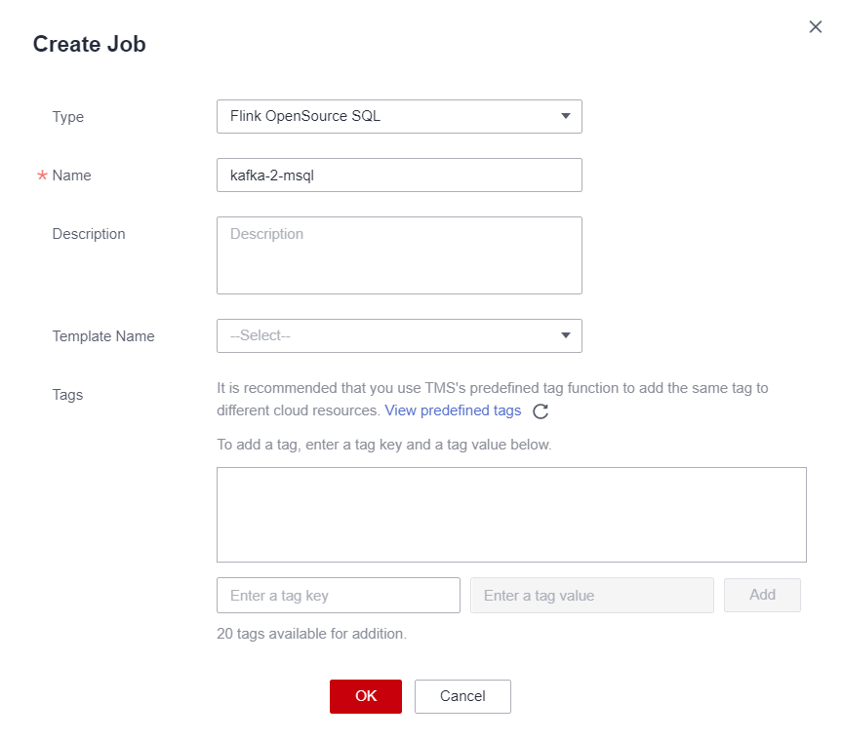Open the Flink OpenSource SQL combo box
The image size is (842, 741).
click(399, 116)
